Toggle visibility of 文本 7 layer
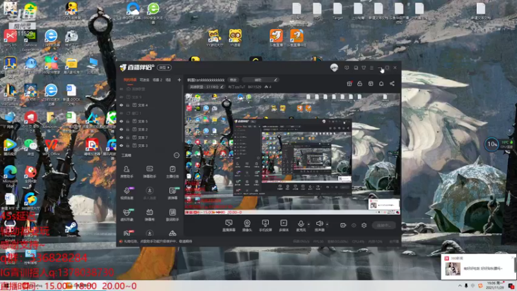517x291 pixels. coord(121,138)
